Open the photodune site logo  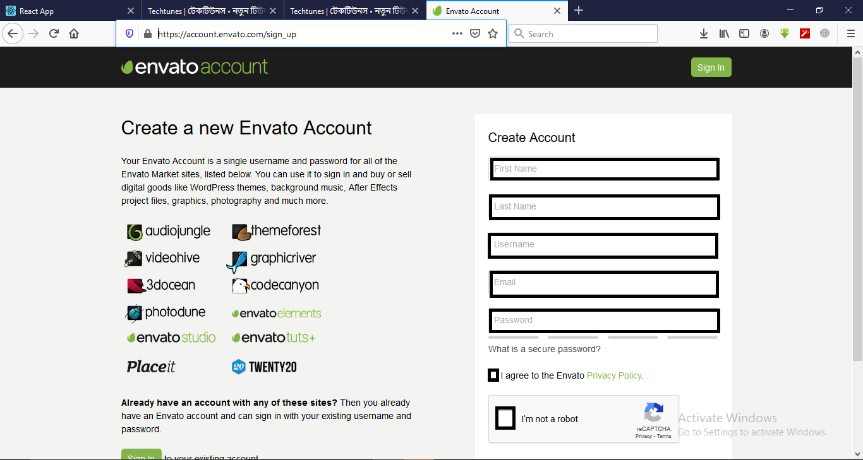click(x=166, y=312)
